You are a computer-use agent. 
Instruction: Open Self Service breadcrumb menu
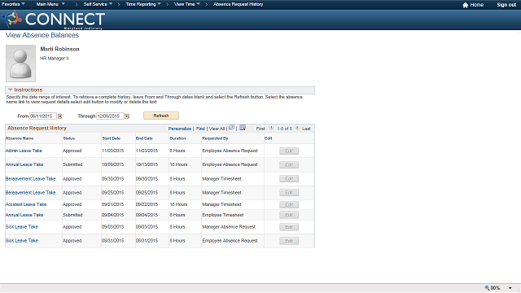[x=98, y=4]
